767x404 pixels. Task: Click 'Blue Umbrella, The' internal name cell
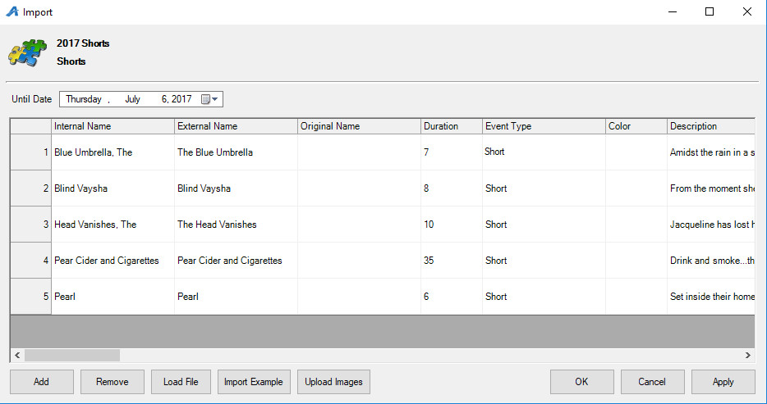(x=113, y=152)
